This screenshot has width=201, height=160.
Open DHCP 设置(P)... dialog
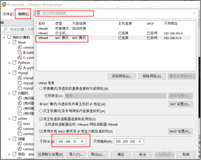(180, 132)
